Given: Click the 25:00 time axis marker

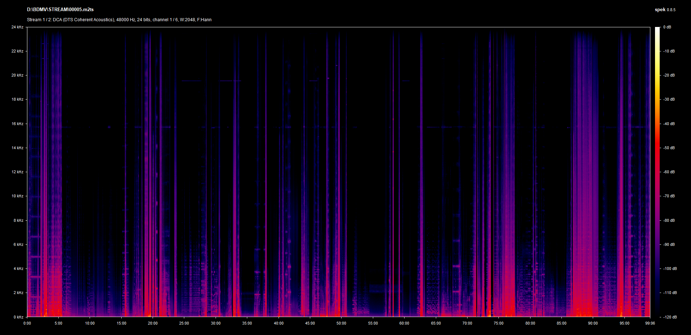Looking at the screenshot, I should 184,323.
